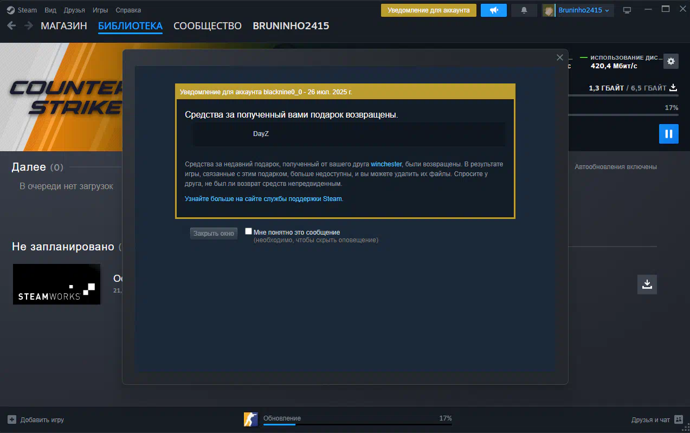Click the 420,4 Мбит/с disk usage value
Viewport: 690px width, 433px height.
click(614, 66)
